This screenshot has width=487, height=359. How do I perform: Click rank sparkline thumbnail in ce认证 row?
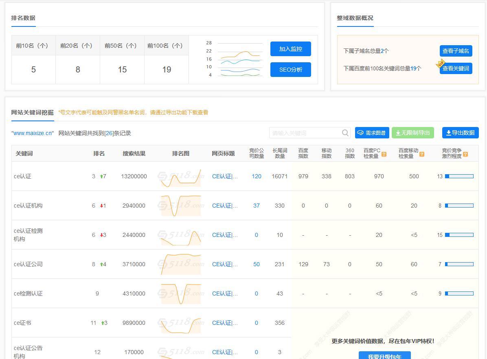pos(181,177)
